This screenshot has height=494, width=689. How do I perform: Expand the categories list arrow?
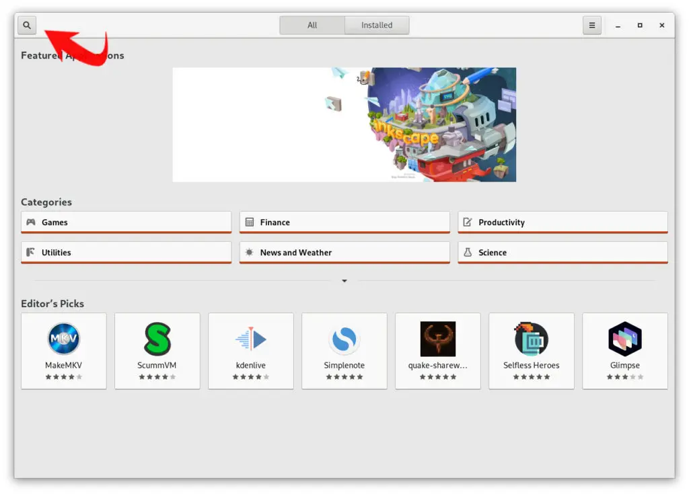[x=344, y=281]
